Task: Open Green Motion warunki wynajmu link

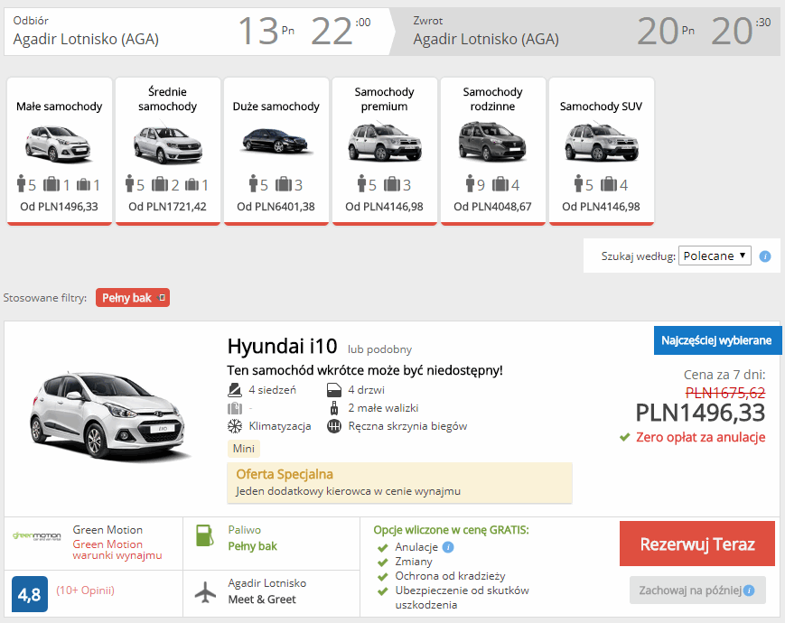Action: coord(117,550)
